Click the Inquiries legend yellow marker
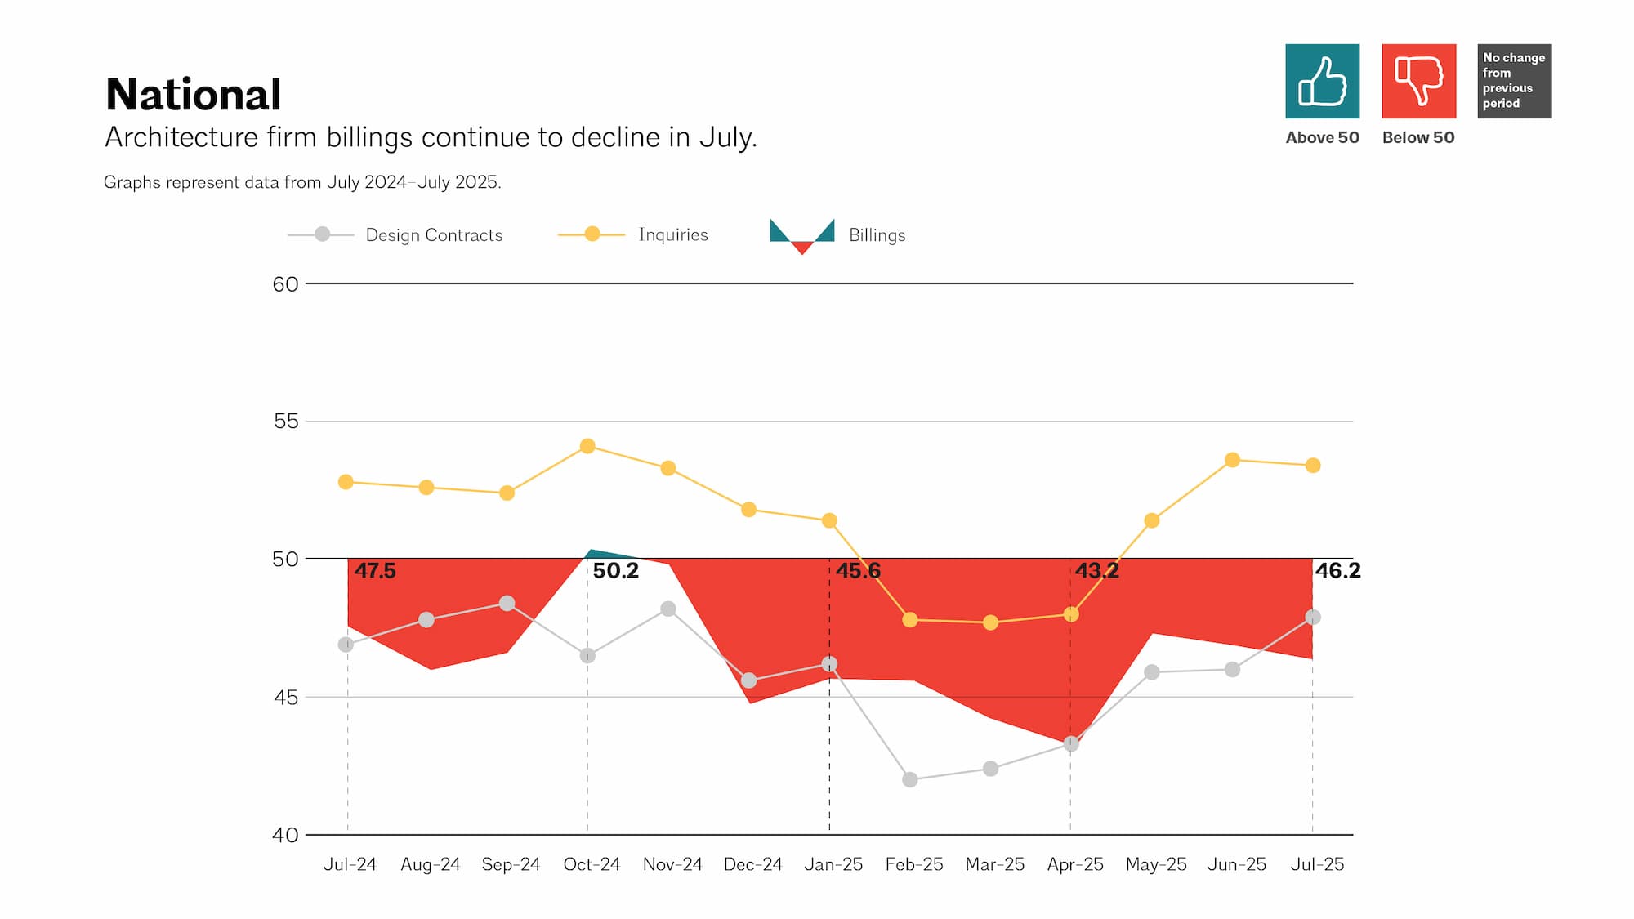Image resolution: width=1634 pixels, height=919 pixels. point(592,234)
